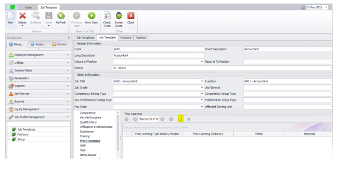Open Broken Rules bug icon
This screenshot has width=337, height=178.
(x=119, y=16)
